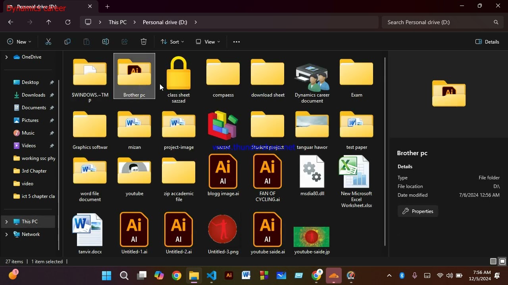Add a new File Explorer tab
This screenshot has width=508, height=285.
pyautogui.click(x=107, y=6)
